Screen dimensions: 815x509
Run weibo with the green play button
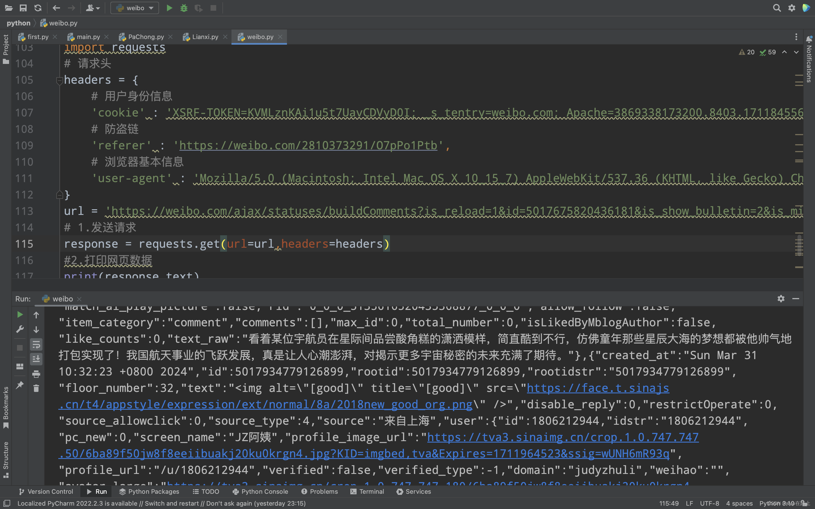pyautogui.click(x=170, y=8)
